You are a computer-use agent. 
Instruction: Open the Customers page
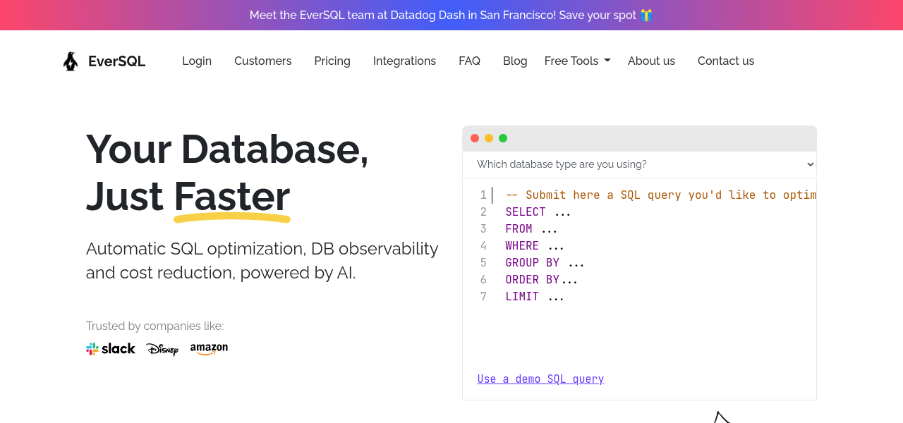point(262,61)
